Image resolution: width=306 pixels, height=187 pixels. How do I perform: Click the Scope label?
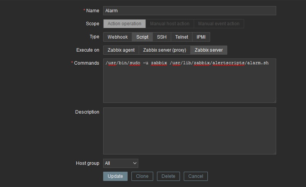(x=92, y=24)
